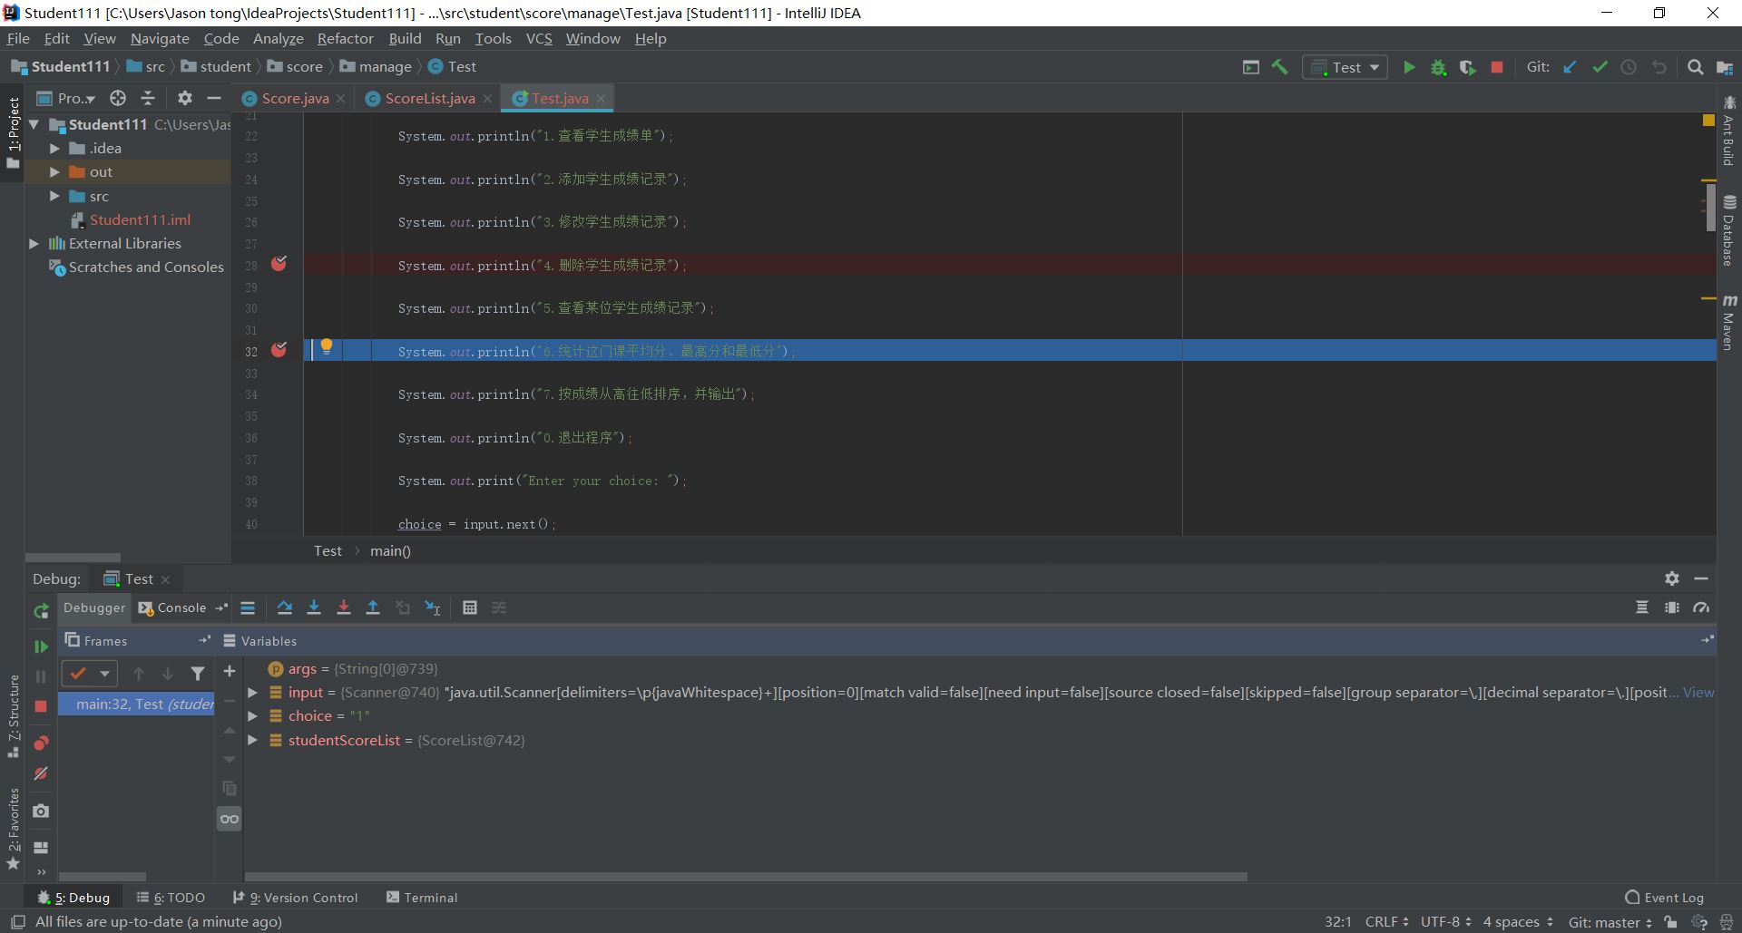This screenshot has width=1742, height=933.
Task: Expand the .idea folder
Action: pos(54,148)
